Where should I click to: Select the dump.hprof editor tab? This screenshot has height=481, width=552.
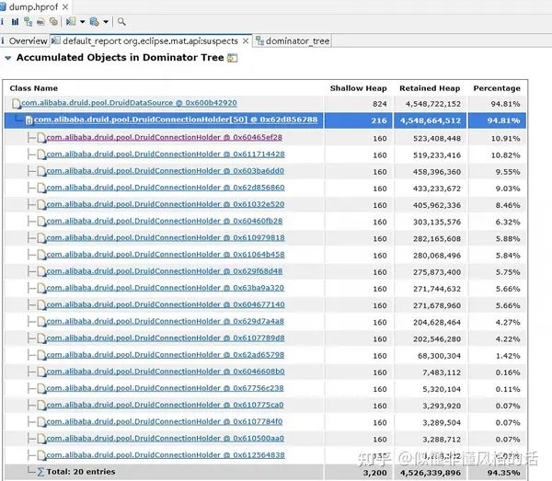click(34, 6)
